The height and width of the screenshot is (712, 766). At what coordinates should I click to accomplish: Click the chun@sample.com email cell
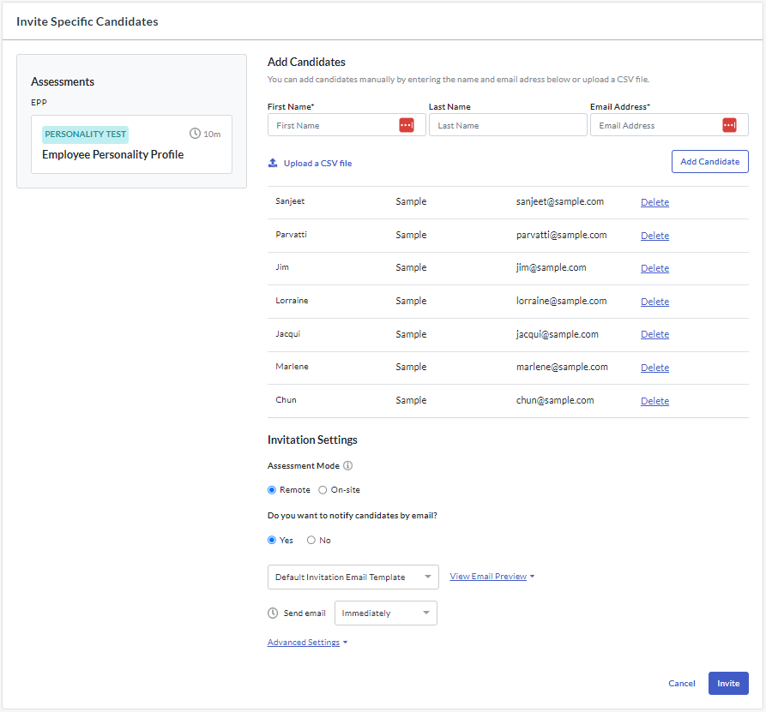click(555, 400)
